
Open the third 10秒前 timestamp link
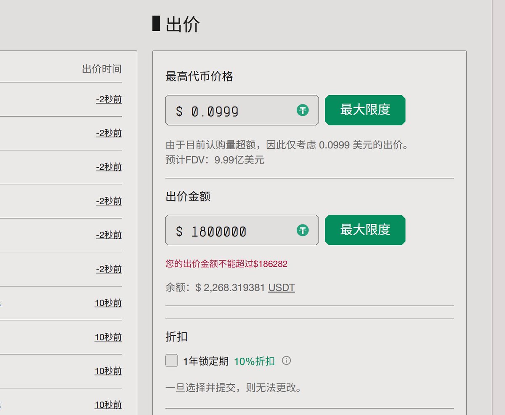tap(108, 371)
